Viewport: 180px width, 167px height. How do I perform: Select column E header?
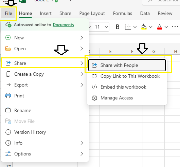pos(110,51)
